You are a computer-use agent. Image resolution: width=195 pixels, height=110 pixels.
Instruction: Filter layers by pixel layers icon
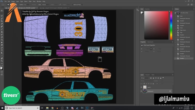pos(151,78)
